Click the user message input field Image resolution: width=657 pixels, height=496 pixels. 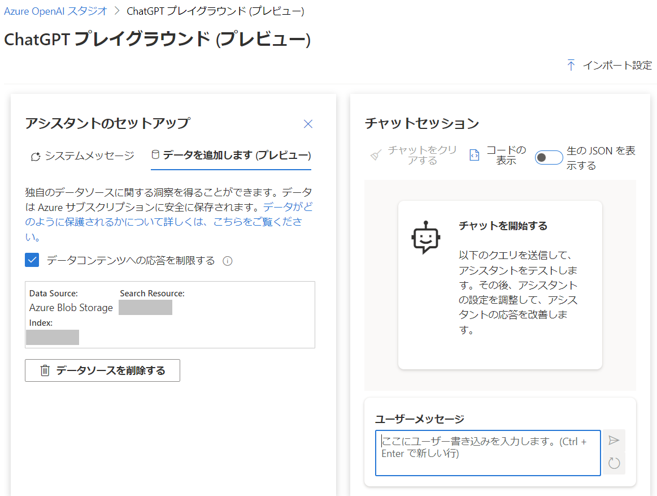(x=488, y=453)
